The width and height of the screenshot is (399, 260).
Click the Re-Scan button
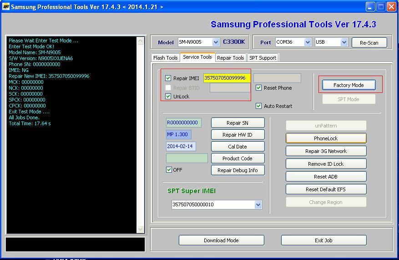369,42
